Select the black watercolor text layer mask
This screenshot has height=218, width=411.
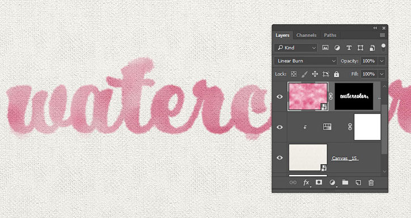click(354, 97)
